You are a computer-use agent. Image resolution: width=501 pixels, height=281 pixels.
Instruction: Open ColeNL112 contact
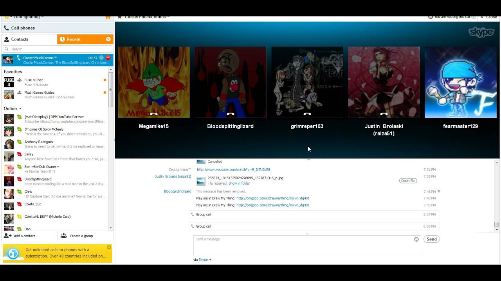pyautogui.click(x=55, y=206)
